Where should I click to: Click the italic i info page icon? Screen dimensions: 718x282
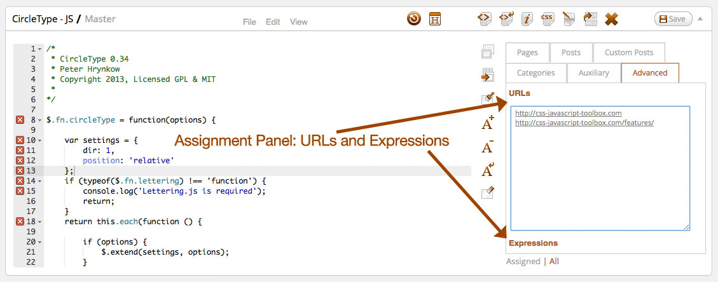(x=527, y=19)
